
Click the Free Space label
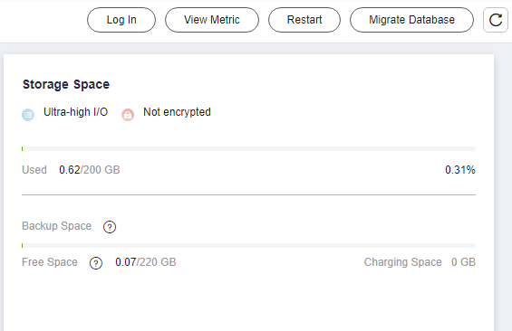click(50, 262)
